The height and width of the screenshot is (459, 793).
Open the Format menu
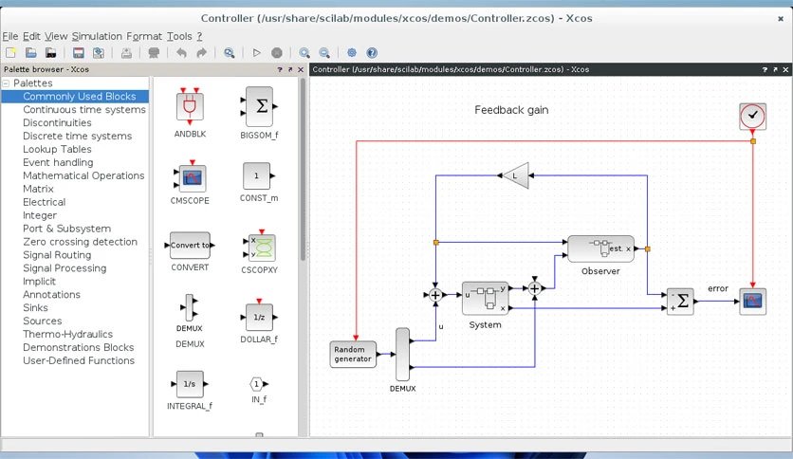pyautogui.click(x=144, y=36)
